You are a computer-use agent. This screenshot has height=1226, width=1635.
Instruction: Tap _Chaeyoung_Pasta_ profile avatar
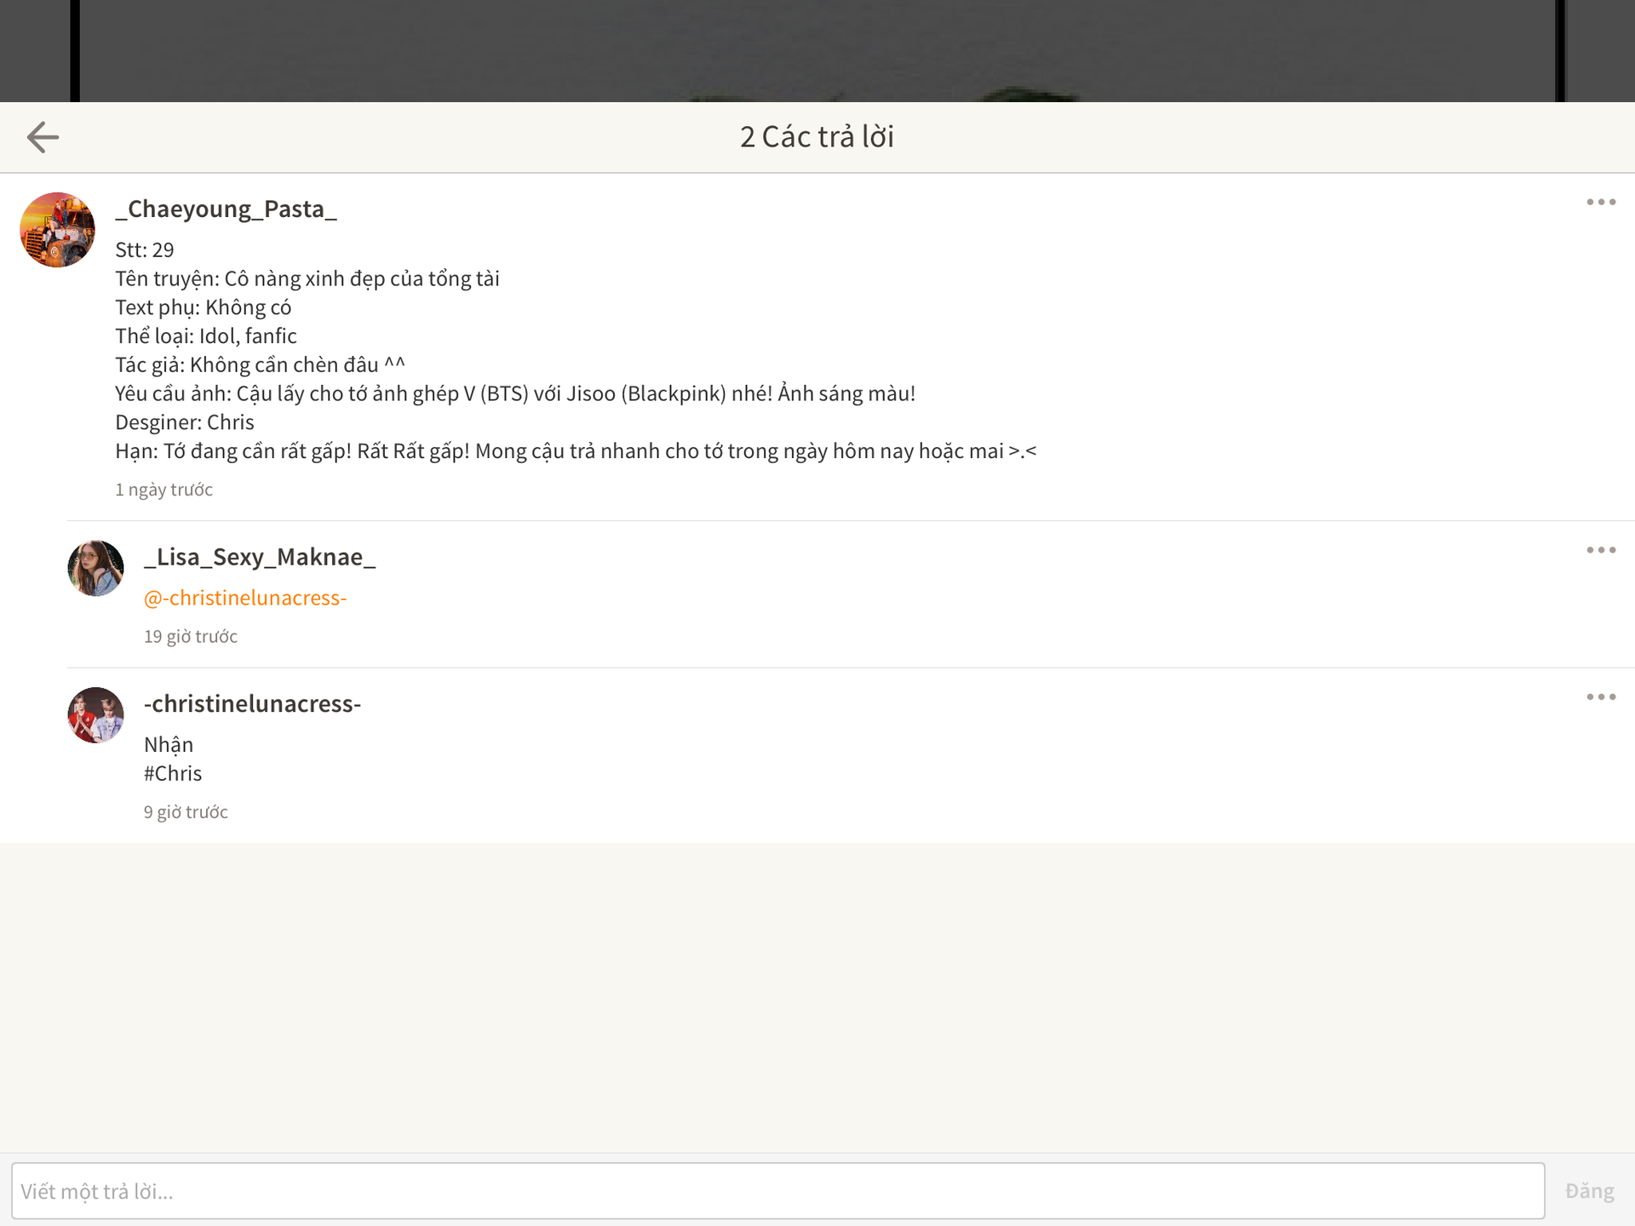point(57,230)
